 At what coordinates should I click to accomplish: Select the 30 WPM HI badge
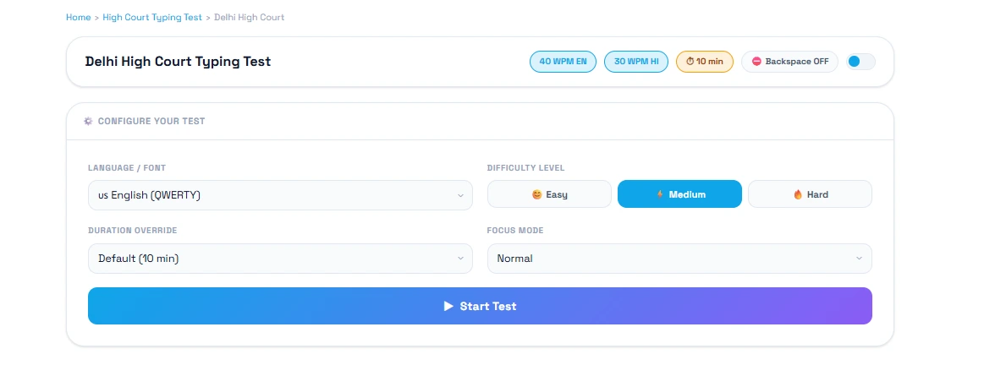click(x=636, y=62)
